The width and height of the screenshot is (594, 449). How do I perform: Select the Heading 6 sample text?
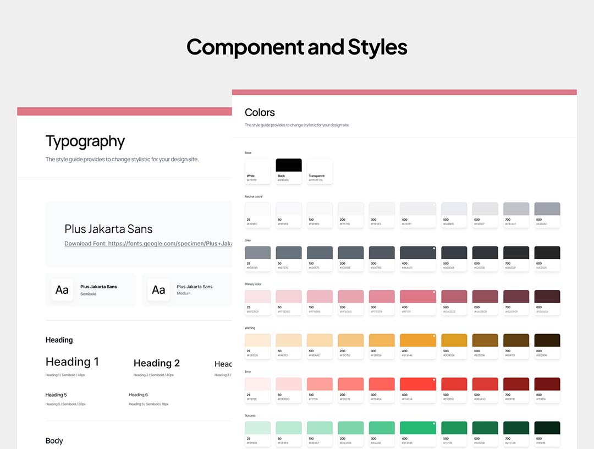point(138,395)
